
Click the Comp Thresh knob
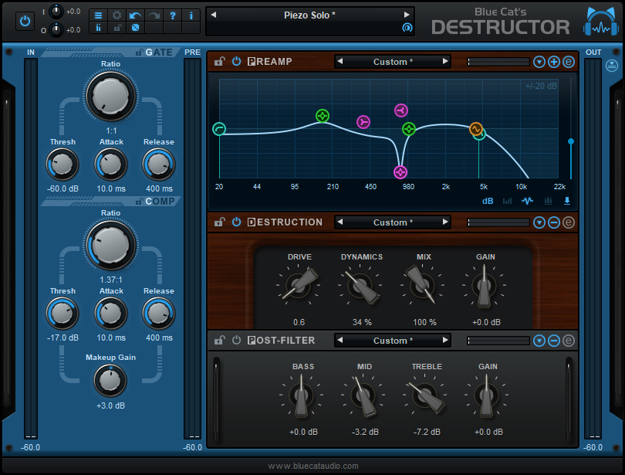(x=62, y=314)
